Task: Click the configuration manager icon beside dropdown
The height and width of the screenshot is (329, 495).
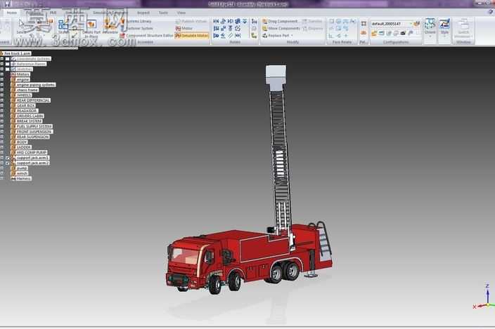Action: (417, 24)
